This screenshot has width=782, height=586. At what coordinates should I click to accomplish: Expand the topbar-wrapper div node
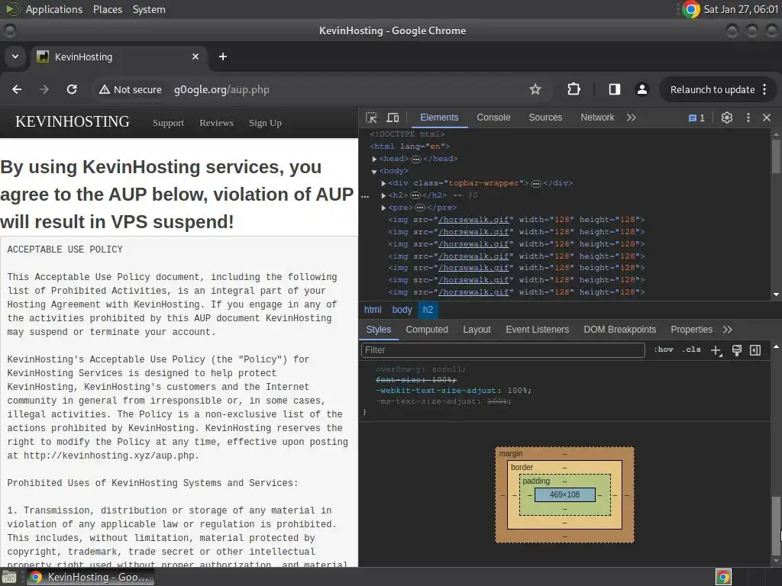383,183
